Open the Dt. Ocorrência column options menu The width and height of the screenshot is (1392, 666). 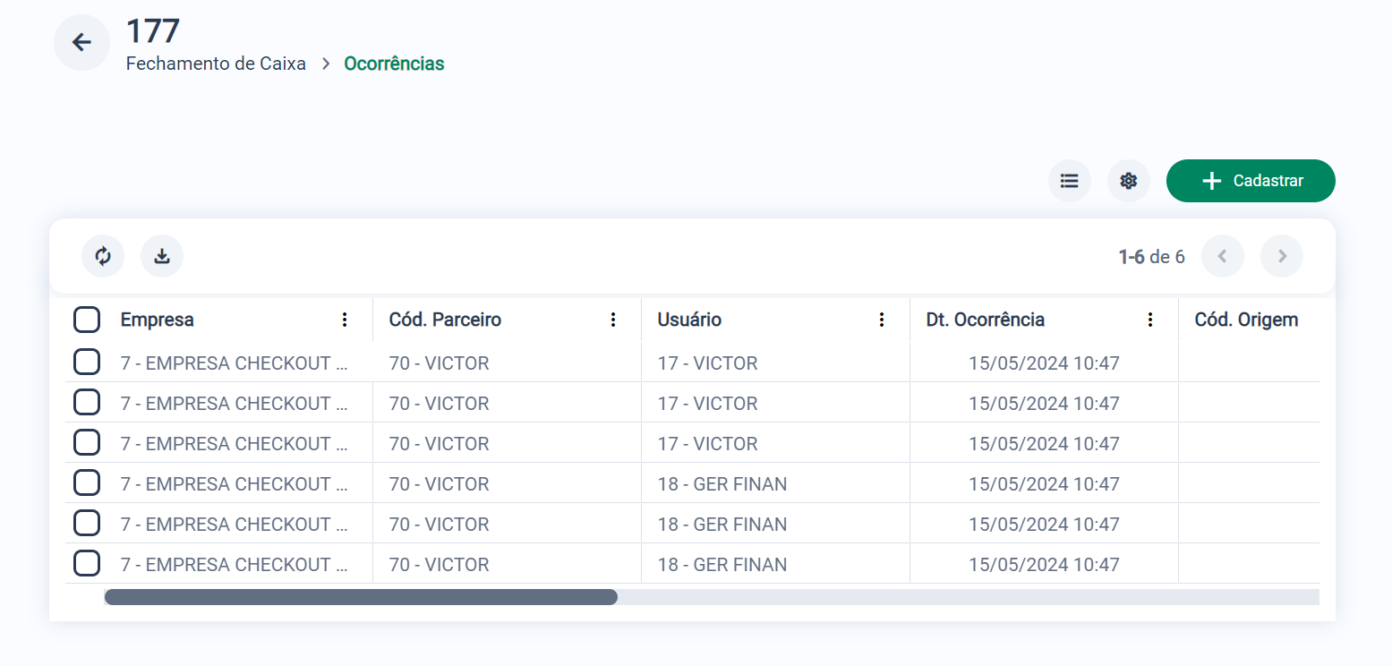1150,320
